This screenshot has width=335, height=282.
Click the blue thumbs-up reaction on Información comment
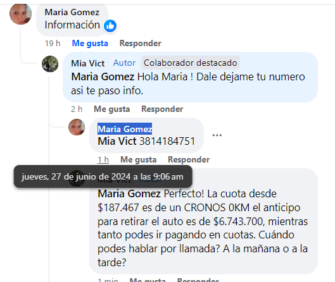coord(110,26)
